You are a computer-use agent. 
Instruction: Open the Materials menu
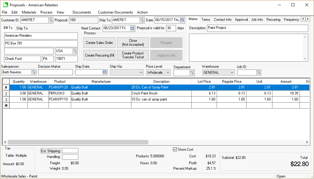29,12
